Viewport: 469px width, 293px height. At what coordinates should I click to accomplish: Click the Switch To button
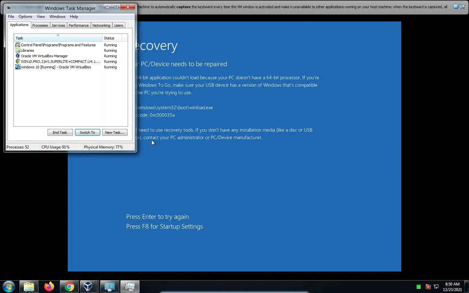tap(87, 133)
